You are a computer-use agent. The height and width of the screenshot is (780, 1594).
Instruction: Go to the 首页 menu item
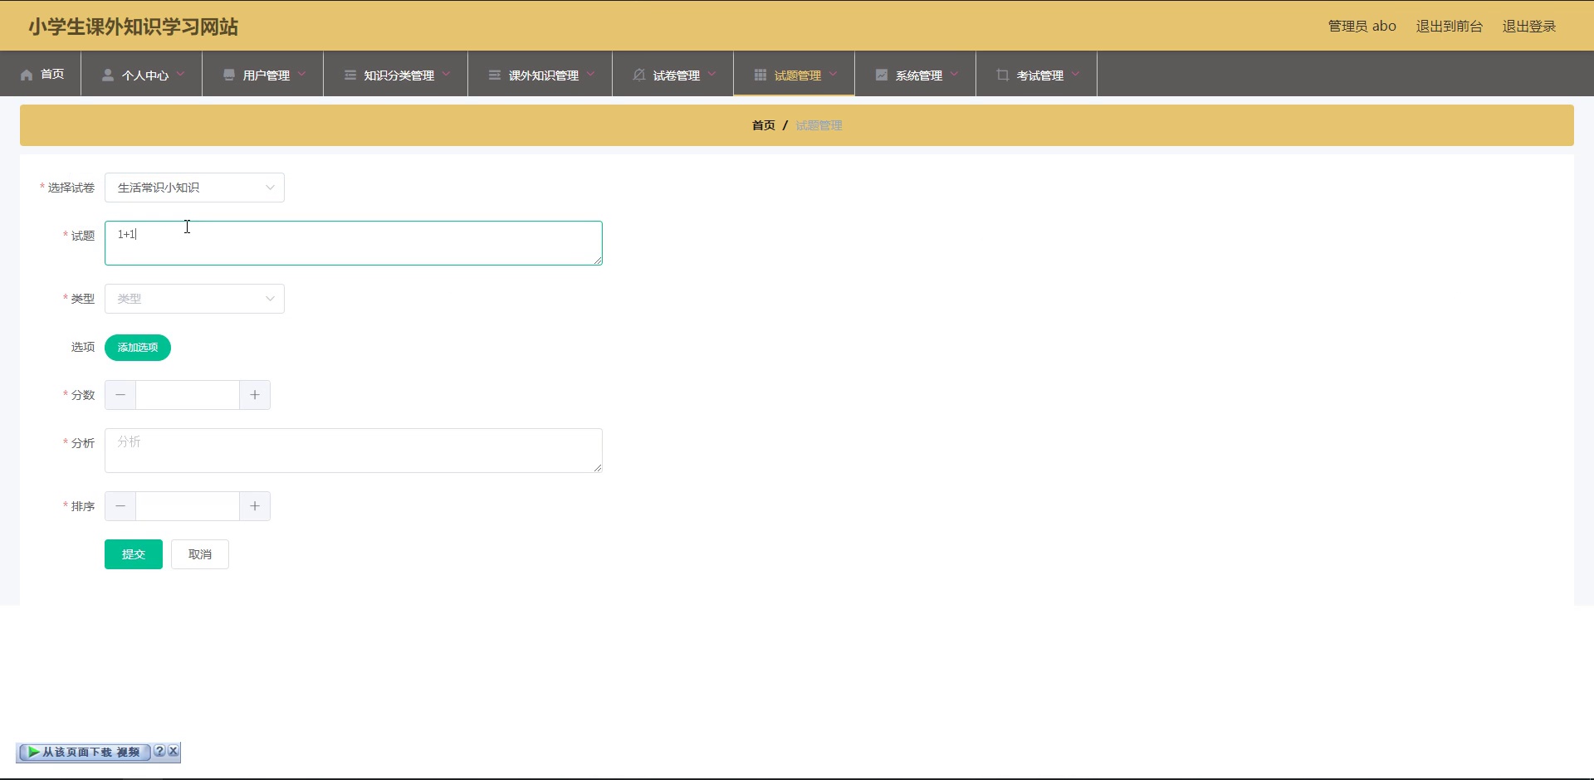(x=41, y=74)
